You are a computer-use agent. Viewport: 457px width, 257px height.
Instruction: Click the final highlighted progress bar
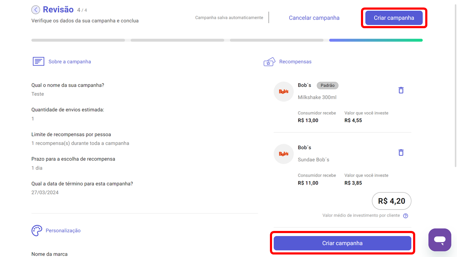point(376,40)
